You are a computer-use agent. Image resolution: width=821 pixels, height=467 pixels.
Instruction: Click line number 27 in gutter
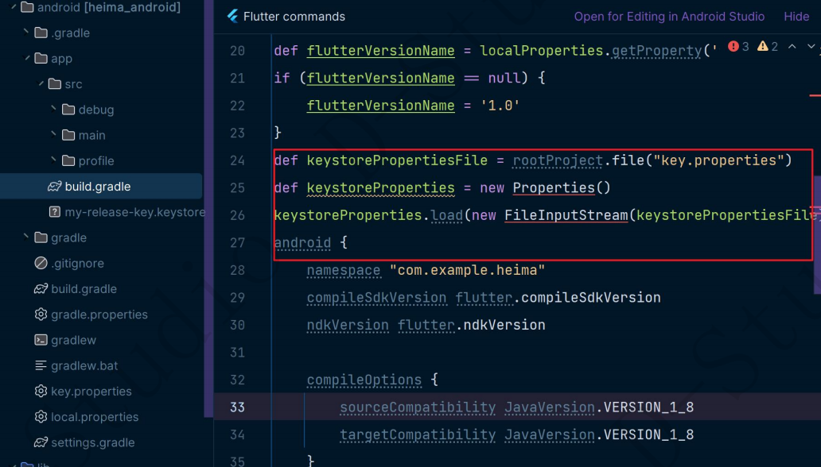click(237, 243)
